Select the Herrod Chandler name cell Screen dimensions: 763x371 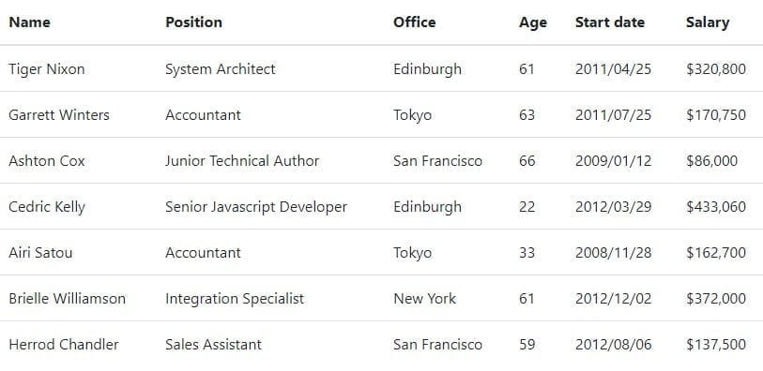[x=64, y=344]
